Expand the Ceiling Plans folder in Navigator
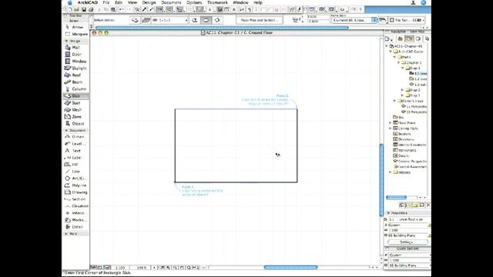Image resolution: width=493 pixels, height=277 pixels. (x=391, y=128)
